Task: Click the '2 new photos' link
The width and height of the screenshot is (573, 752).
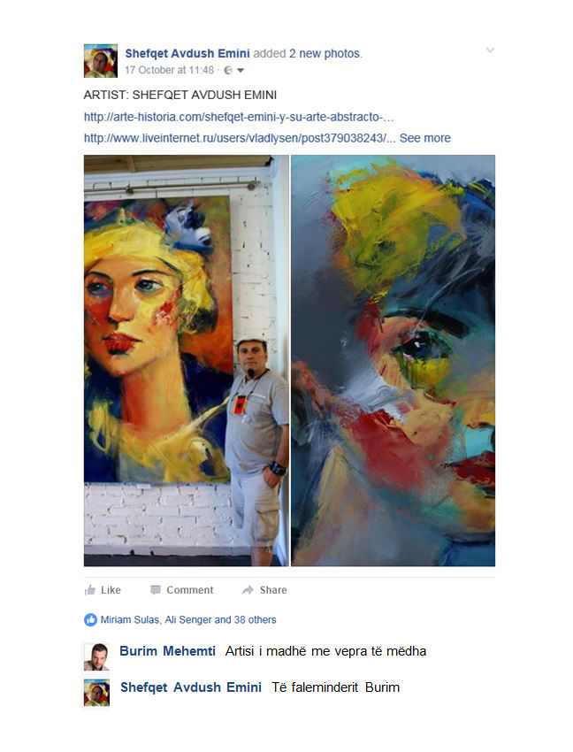Action: point(325,53)
